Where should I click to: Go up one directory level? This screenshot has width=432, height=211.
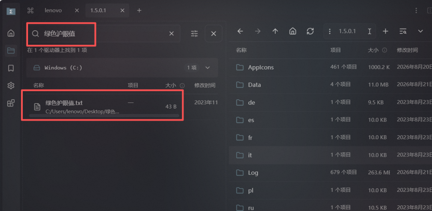(275, 32)
